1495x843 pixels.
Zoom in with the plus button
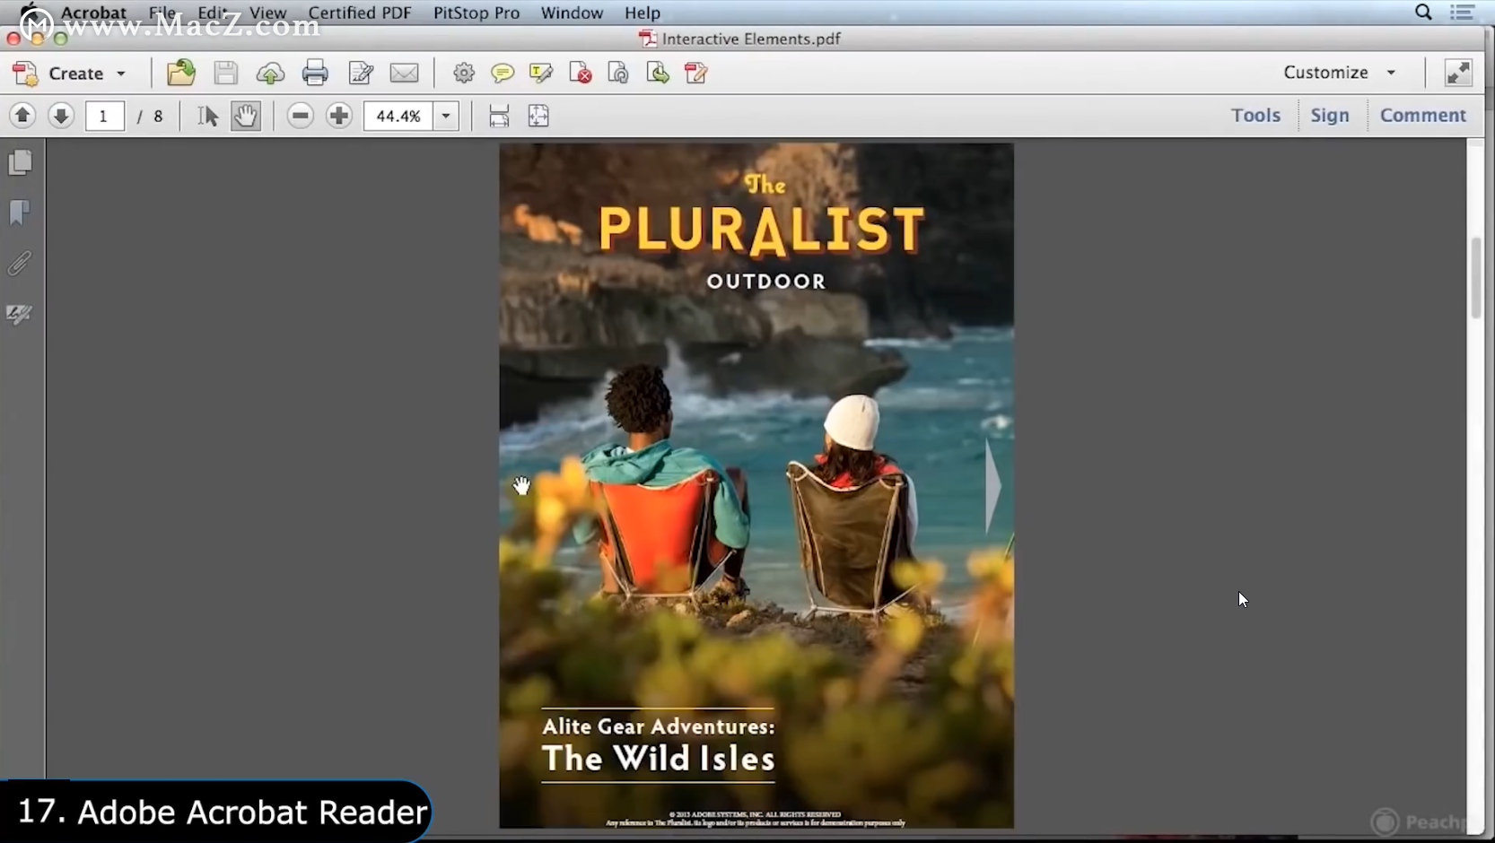[x=339, y=116]
